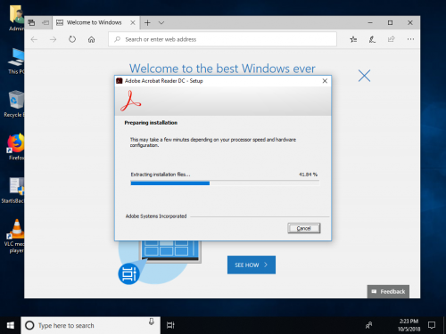Show the tabs you've set aside in Edge
This screenshot has height=334, width=446.
point(31,22)
